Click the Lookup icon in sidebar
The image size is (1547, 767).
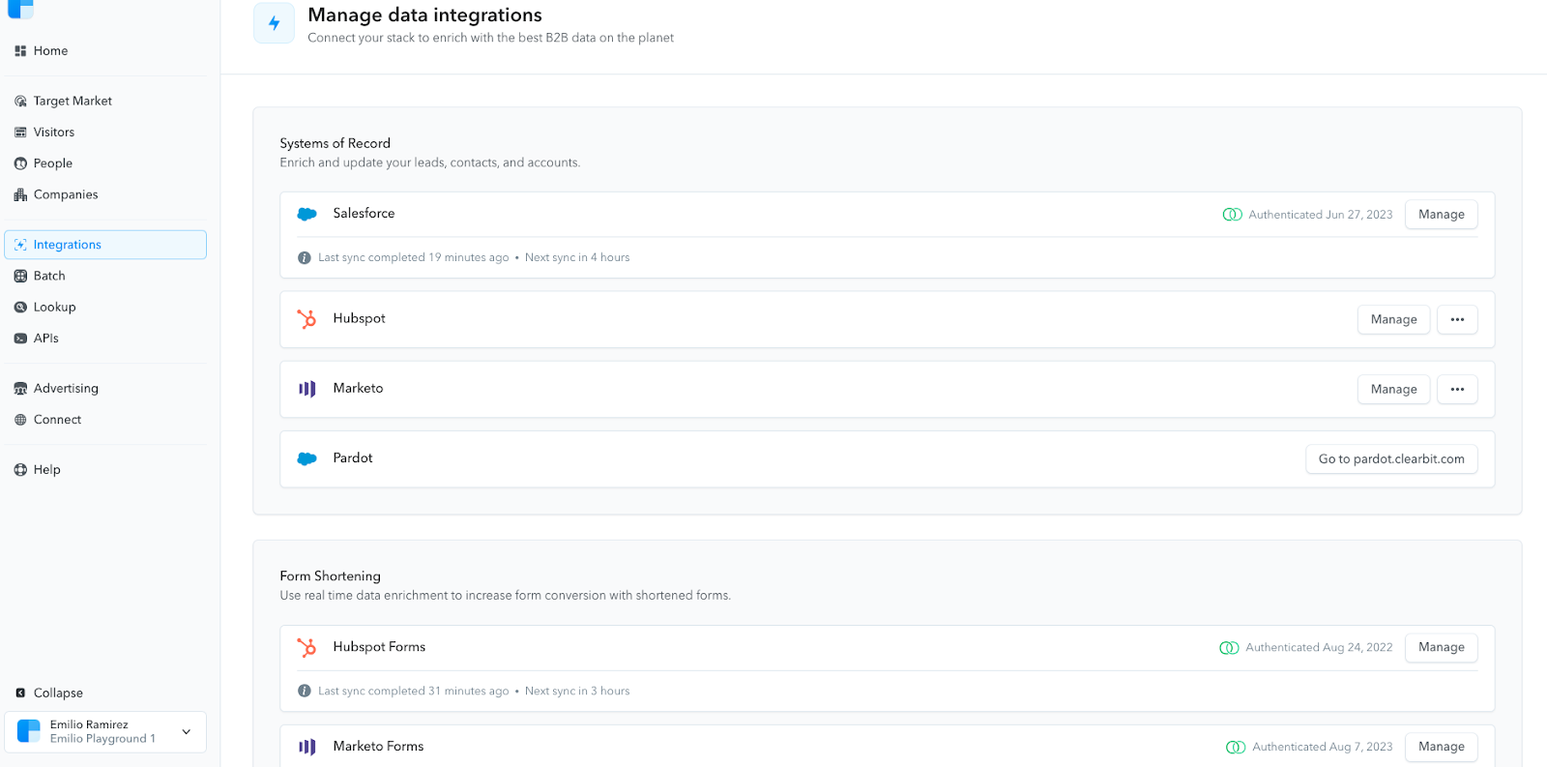[20, 307]
